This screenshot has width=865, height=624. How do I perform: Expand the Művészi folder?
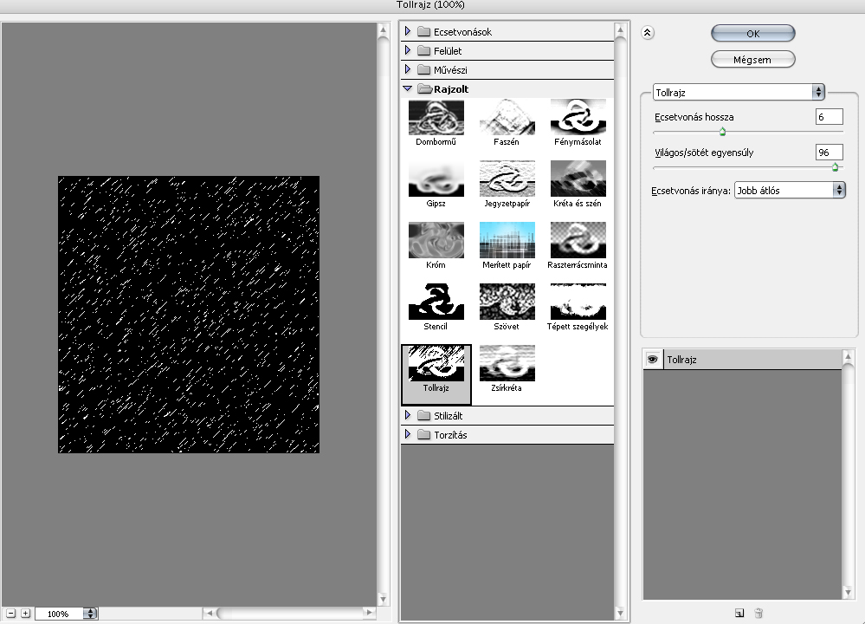click(408, 69)
